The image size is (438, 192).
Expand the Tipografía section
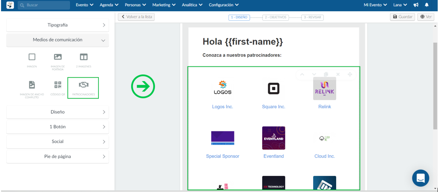(58, 25)
